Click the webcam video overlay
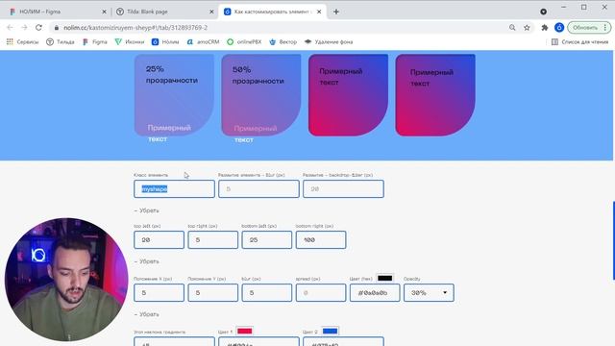 66,280
